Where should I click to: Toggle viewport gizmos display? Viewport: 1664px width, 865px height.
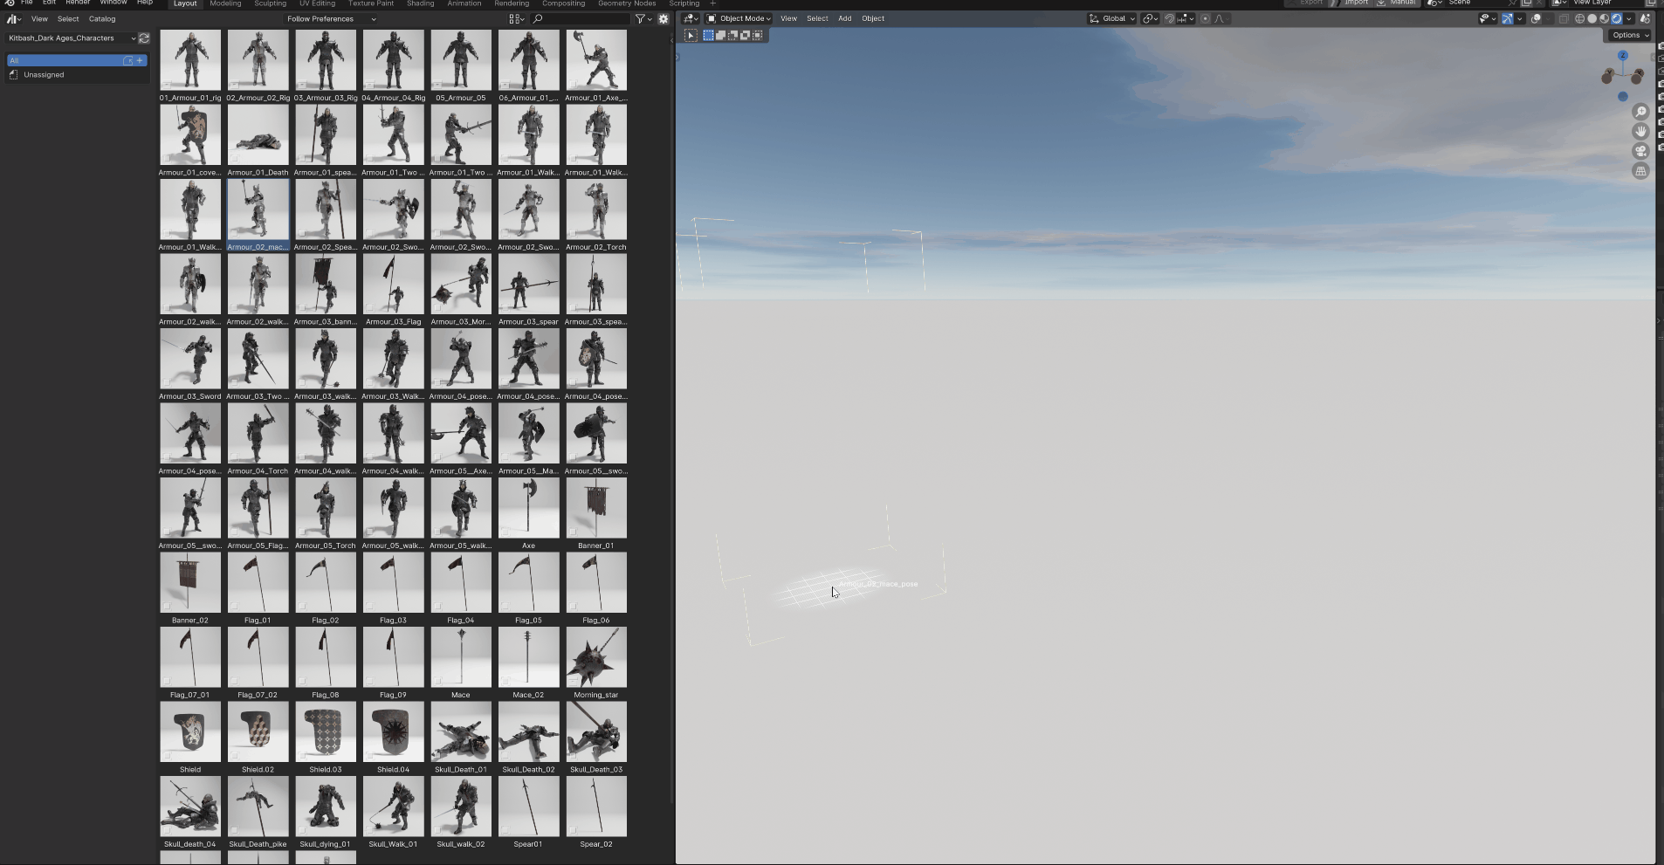(1507, 18)
